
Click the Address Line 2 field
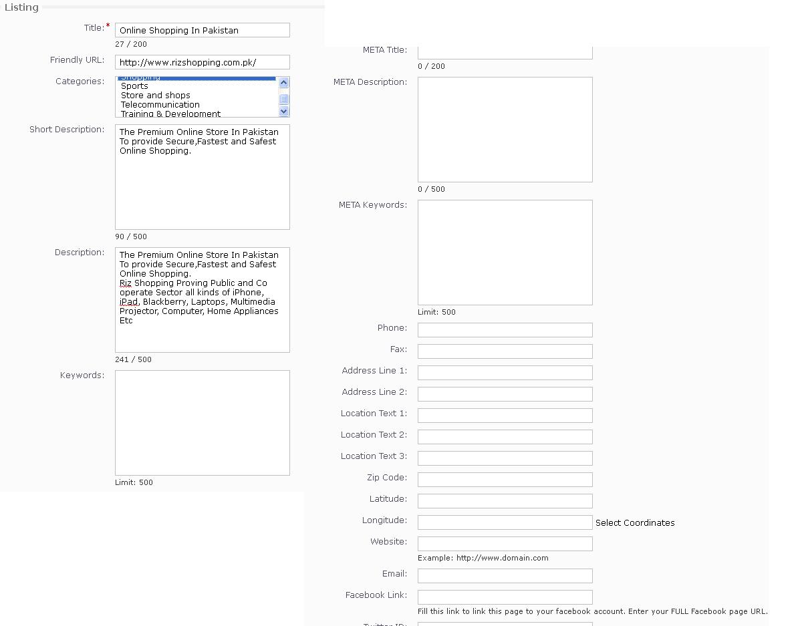505,394
